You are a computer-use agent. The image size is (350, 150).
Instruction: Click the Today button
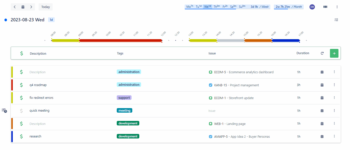pyautogui.click(x=46, y=7)
